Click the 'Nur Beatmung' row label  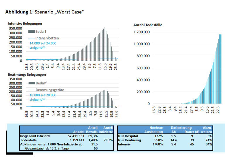[129, 140]
